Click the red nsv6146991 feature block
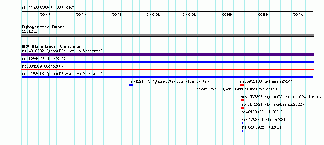The width and height of the screenshot is (324, 145). click(x=242, y=108)
